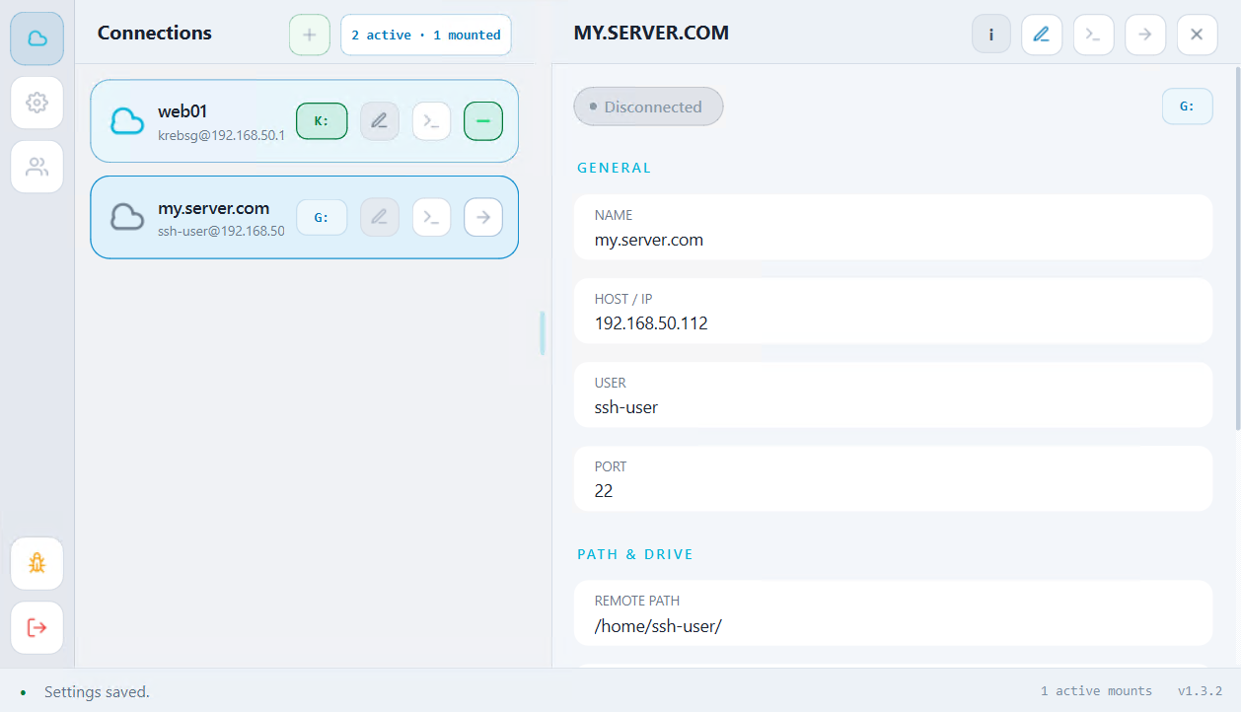Click the HOST / IP field 192.168.50.112
Viewport: 1241px width, 712px height.
[x=893, y=311]
